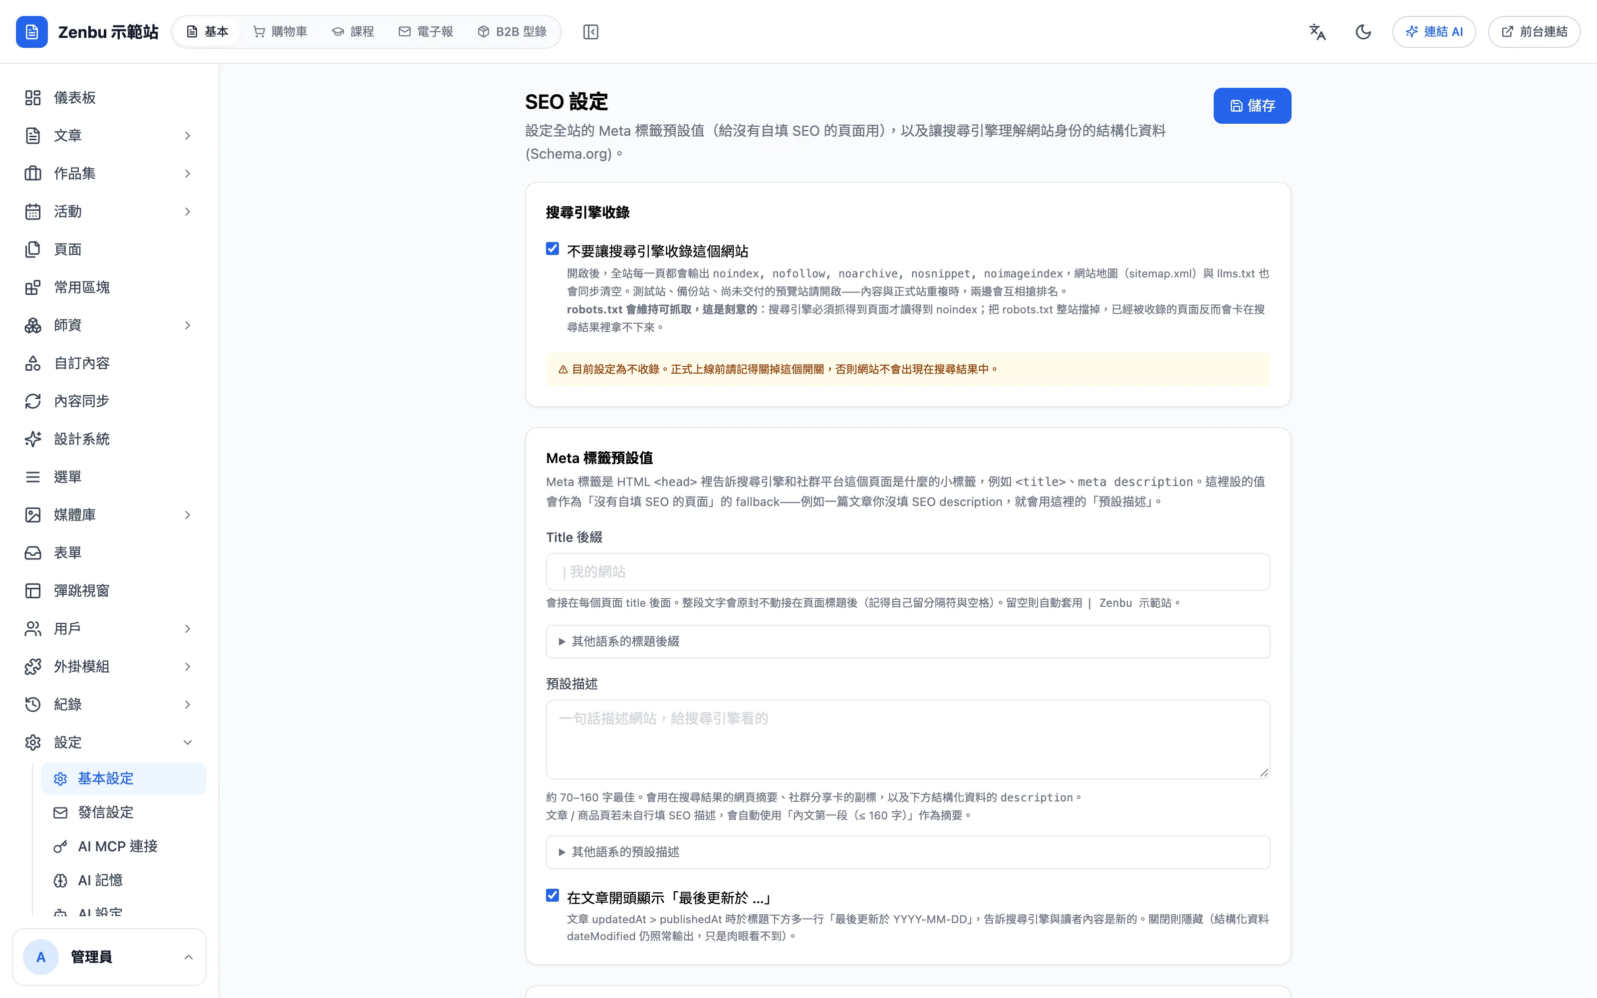The width and height of the screenshot is (1597, 998).
Task: Open 設計系統 in sidebar
Action: coord(109,439)
